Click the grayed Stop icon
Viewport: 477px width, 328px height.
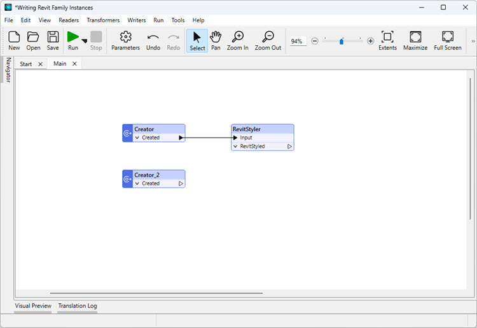pyautogui.click(x=96, y=37)
